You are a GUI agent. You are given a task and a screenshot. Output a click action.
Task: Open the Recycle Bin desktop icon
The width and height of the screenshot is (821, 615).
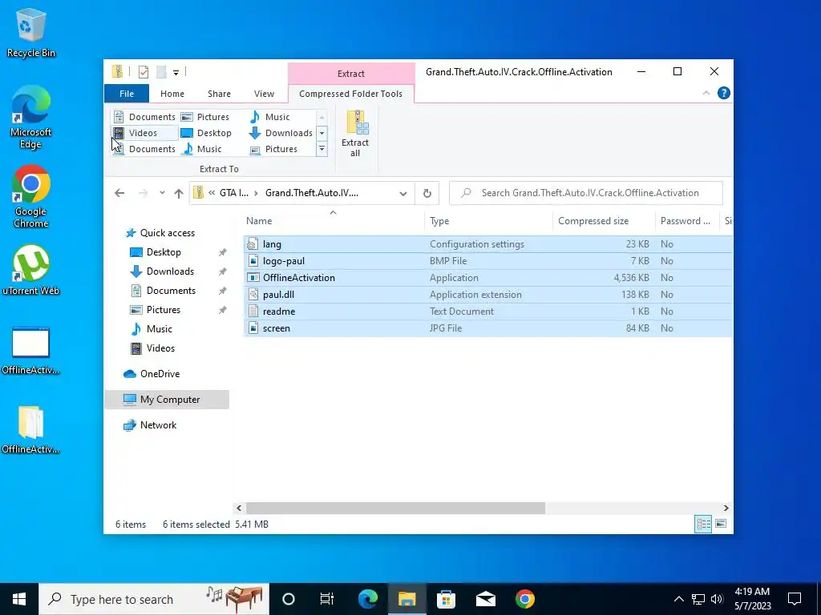(31, 32)
